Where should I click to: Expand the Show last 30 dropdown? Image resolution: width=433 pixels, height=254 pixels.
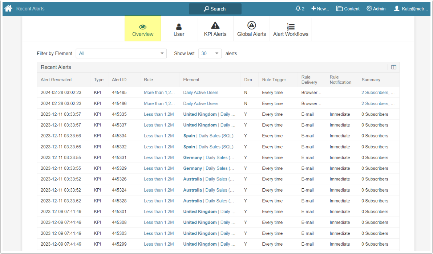coord(210,53)
